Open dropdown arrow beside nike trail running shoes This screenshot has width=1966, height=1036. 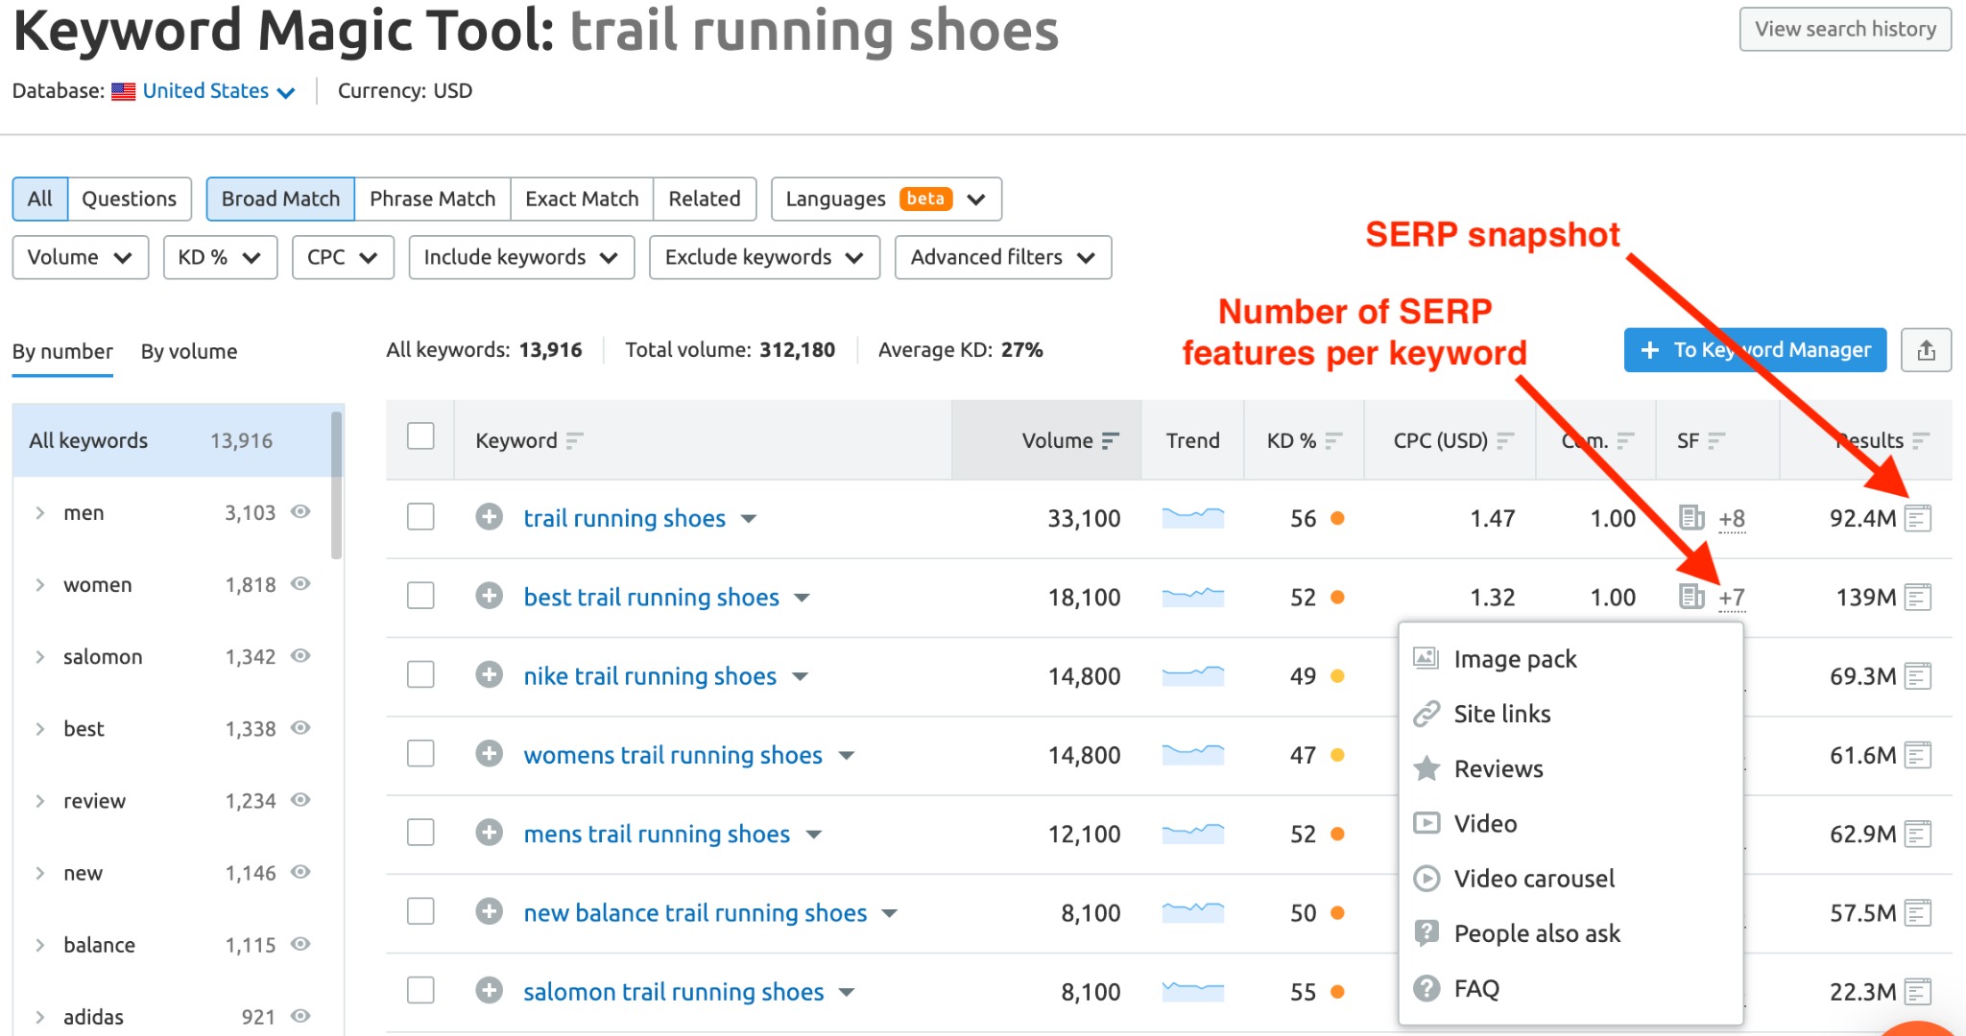800,677
